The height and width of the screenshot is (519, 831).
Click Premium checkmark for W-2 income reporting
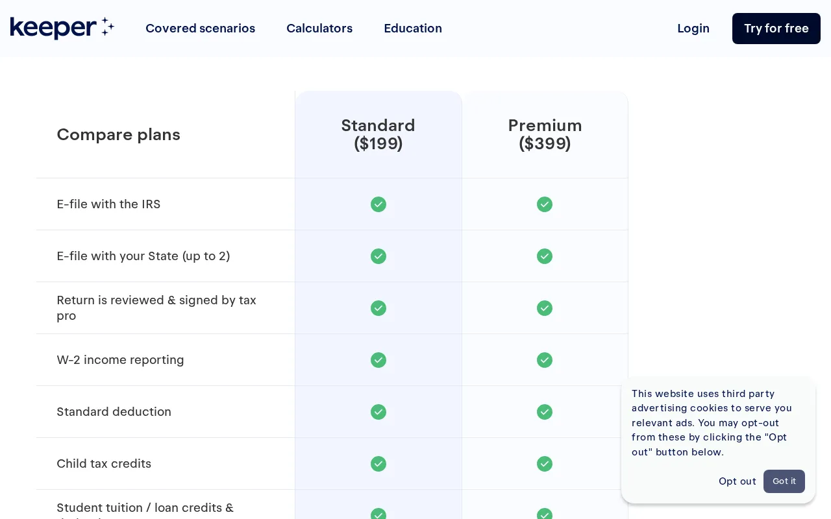coord(545,360)
